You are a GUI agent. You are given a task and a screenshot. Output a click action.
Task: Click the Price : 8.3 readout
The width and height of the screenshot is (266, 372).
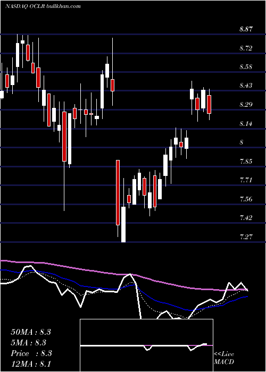31,353
